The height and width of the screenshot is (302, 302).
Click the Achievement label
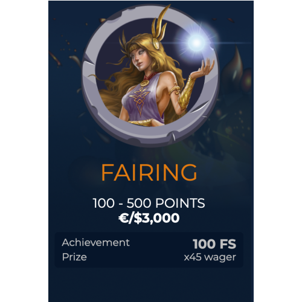tap(96, 242)
